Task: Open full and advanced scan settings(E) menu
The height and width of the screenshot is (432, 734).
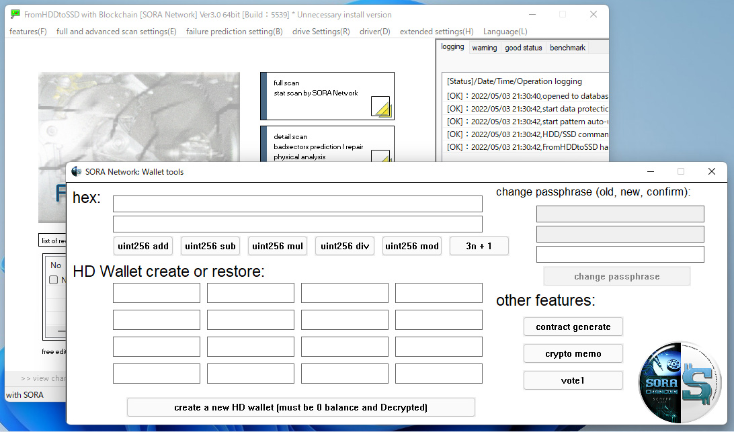Action: (x=116, y=32)
